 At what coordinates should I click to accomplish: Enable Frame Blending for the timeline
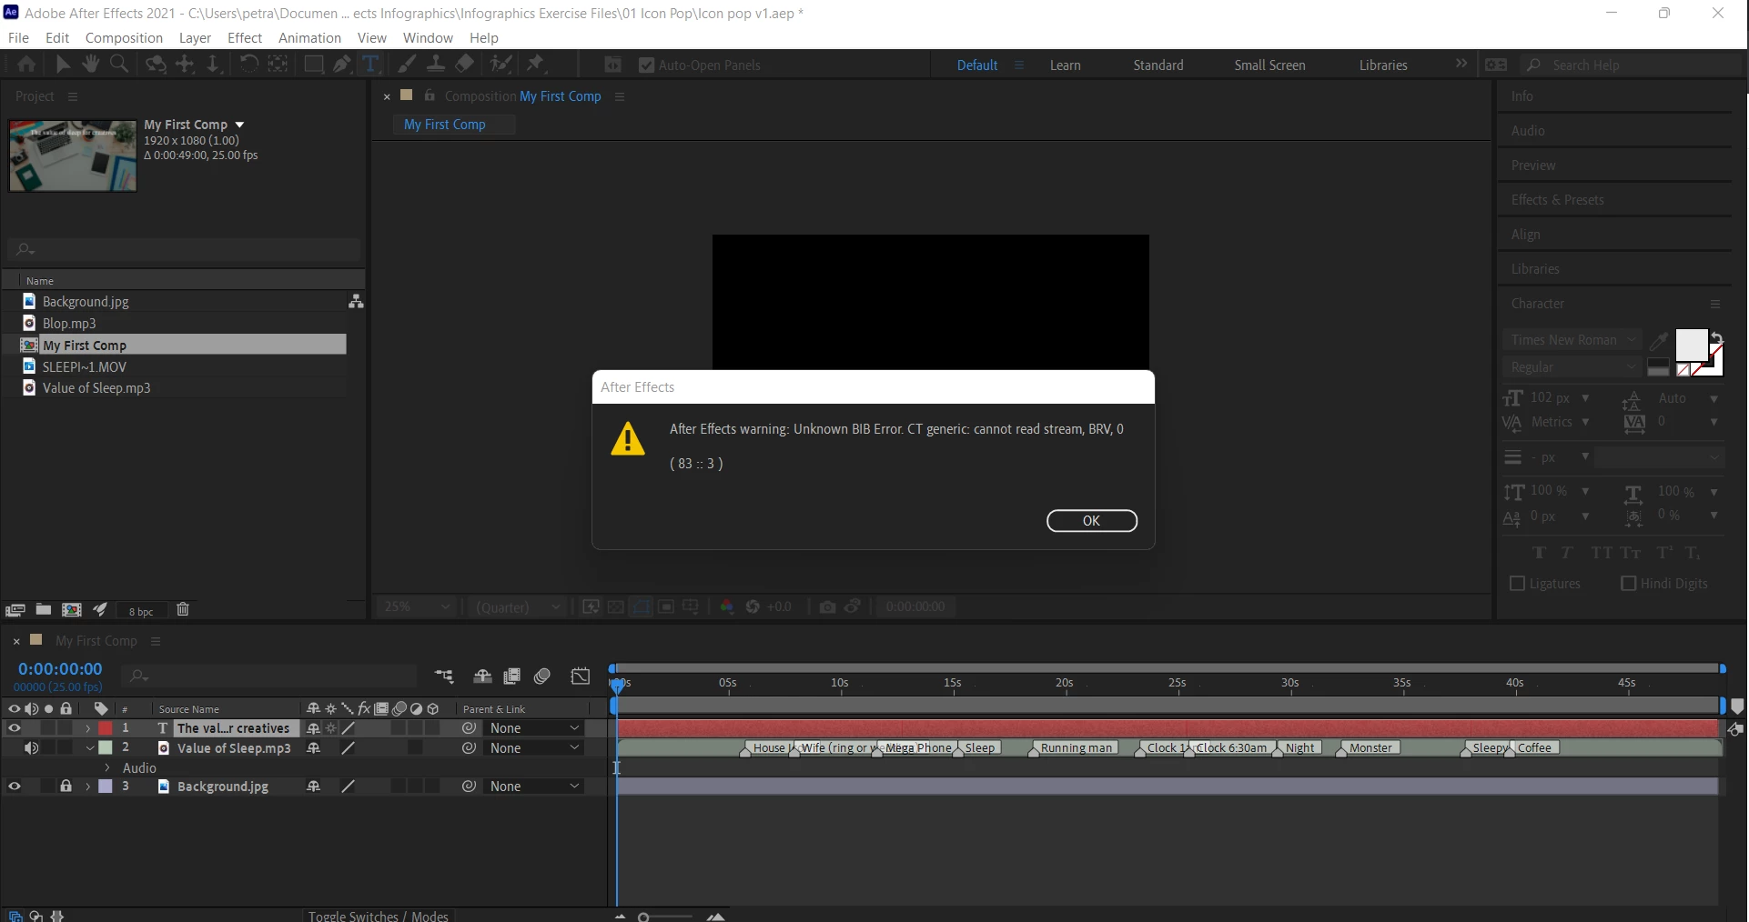512,676
